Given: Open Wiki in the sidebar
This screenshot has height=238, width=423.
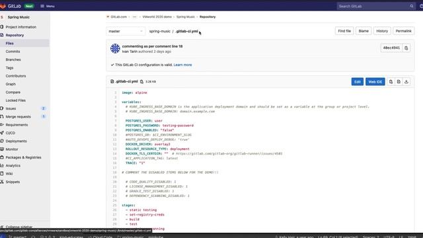Looking at the screenshot, I should click(9, 173).
